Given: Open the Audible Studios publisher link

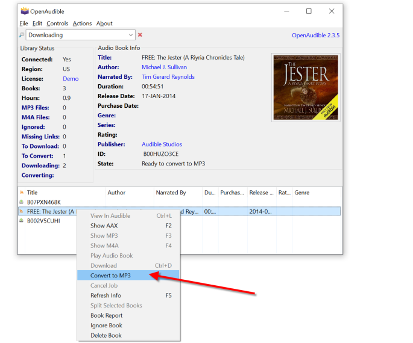Looking at the screenshot, I should tap(162, 144).
